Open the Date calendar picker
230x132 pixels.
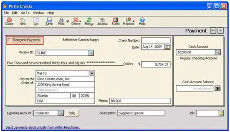167,47
